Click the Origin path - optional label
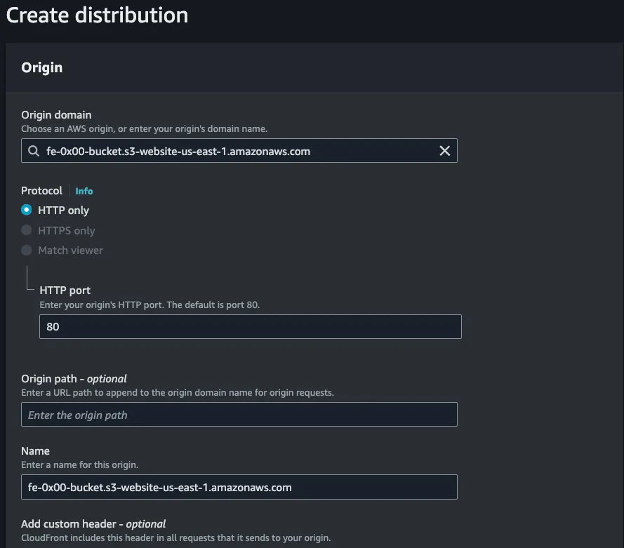624x548 pixels. (74, 378)
